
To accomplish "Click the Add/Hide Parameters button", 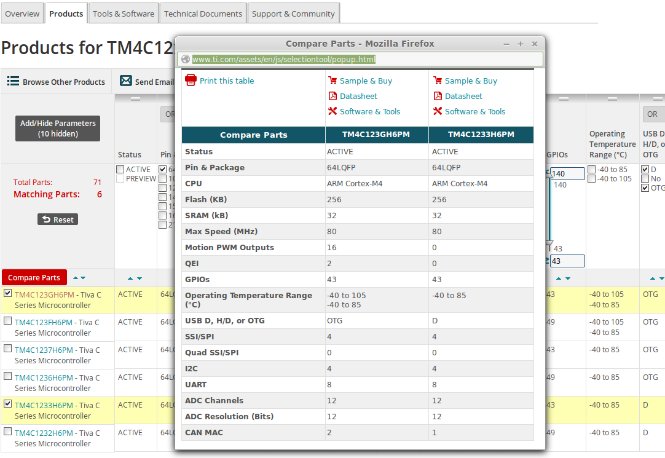I will tap(58, 128).
